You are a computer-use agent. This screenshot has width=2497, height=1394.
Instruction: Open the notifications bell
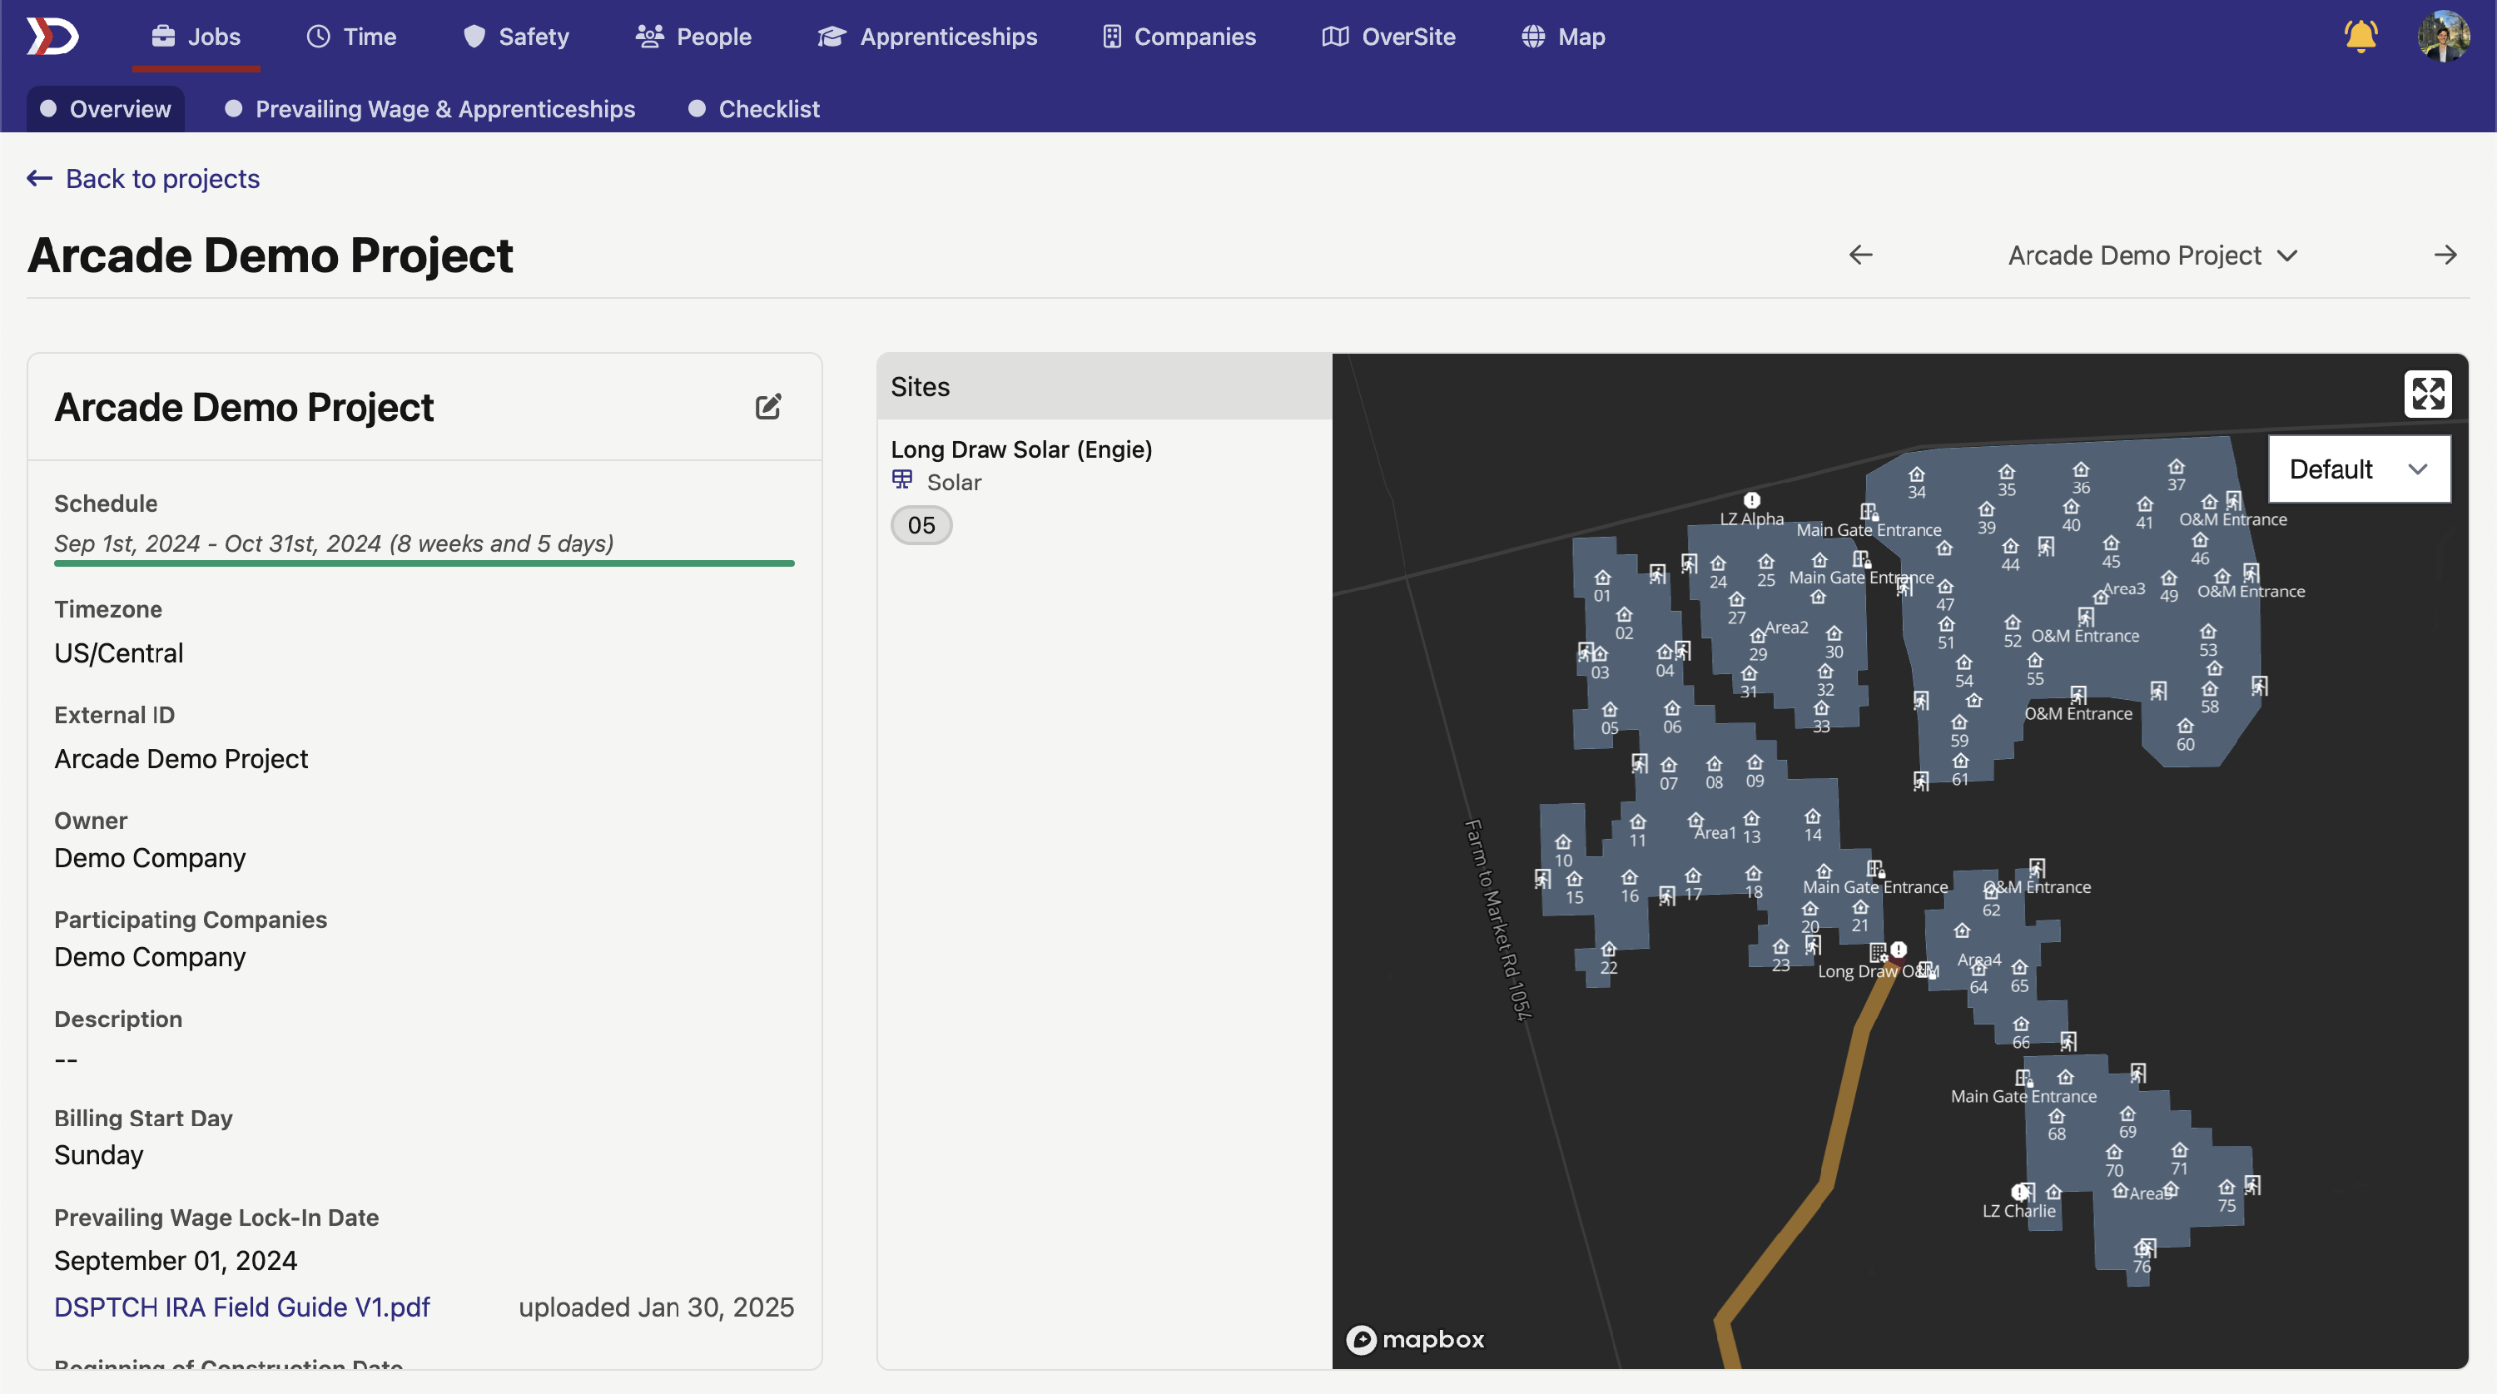tap(2360, 37)
